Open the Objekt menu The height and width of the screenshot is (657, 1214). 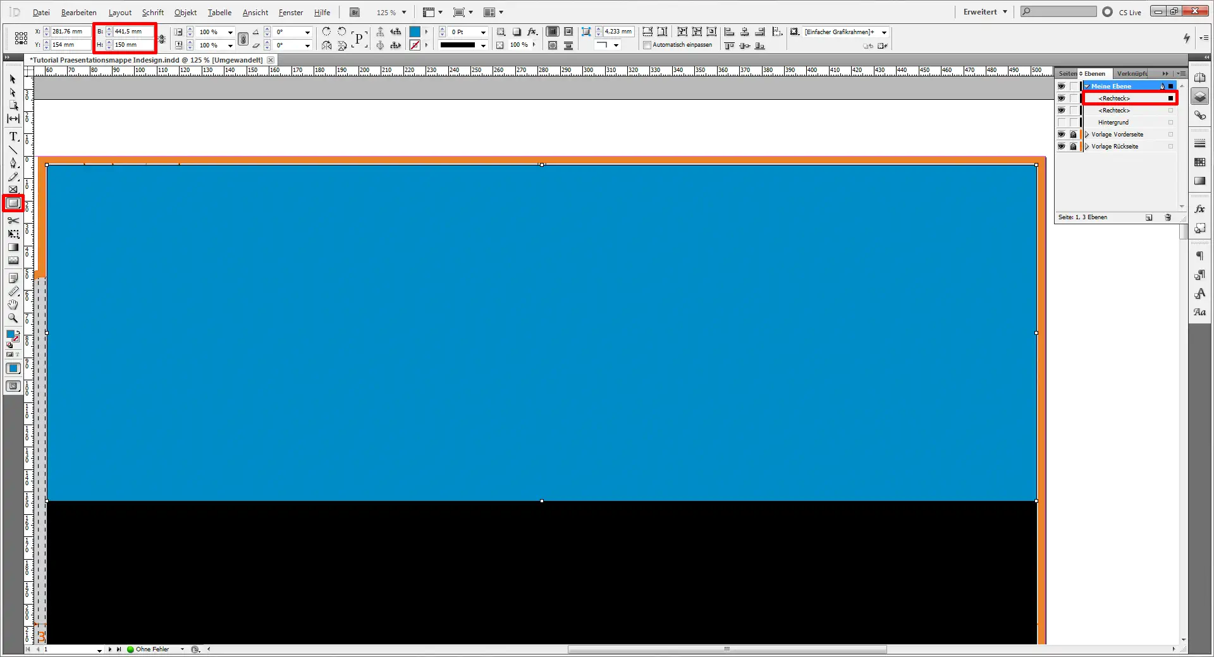point(185,12)
